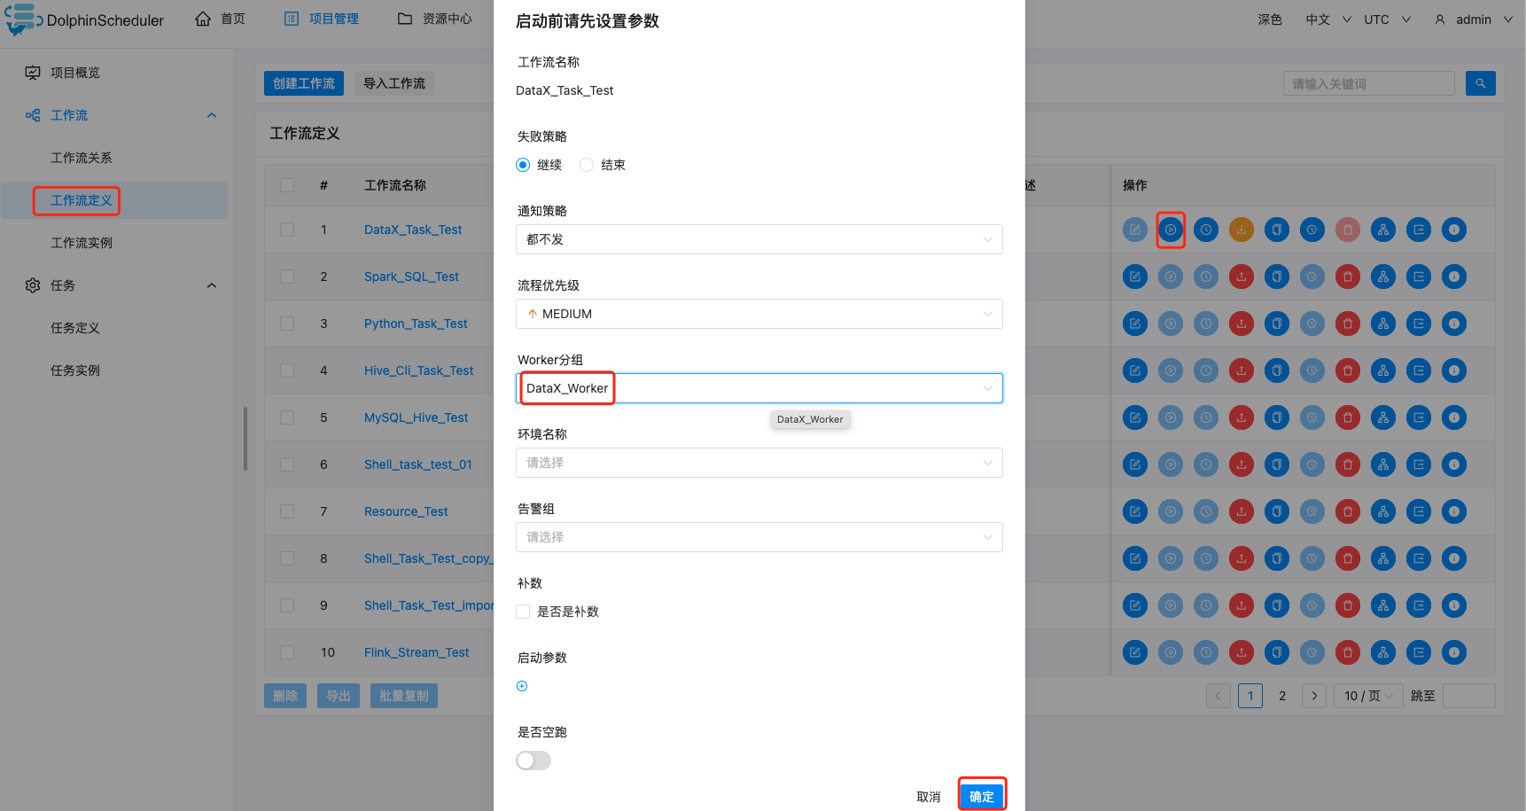Check the checkbox for Flink_Stream_Test row
The image size is (1526, 811).
(287, 652)
